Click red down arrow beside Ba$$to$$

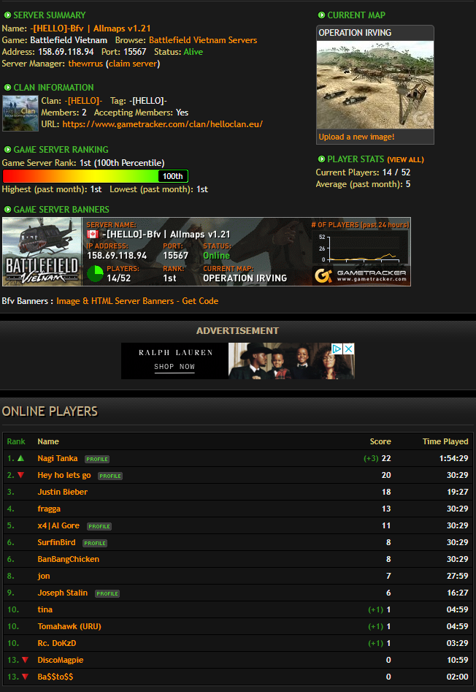[25, 677]
